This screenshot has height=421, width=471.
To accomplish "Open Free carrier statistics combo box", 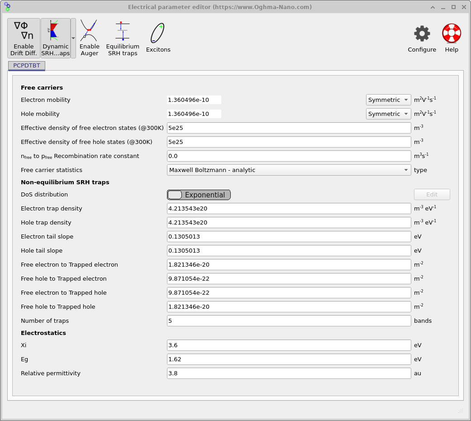I will (289, 170).
